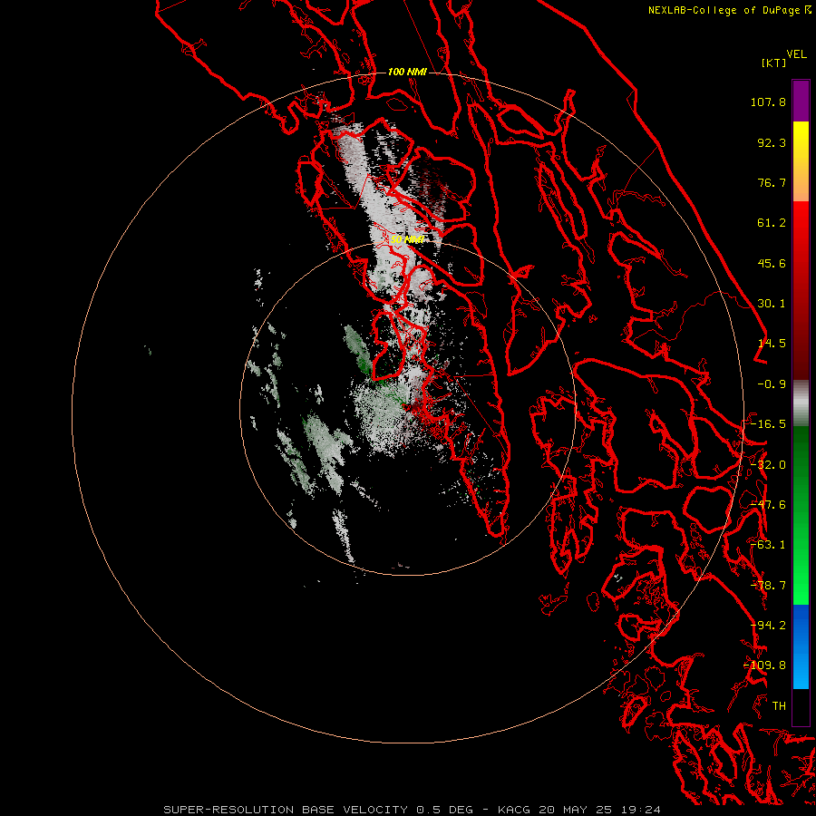816x816 pixels.
Task: Click the -78.7 legend value
Action: [768, 586]
